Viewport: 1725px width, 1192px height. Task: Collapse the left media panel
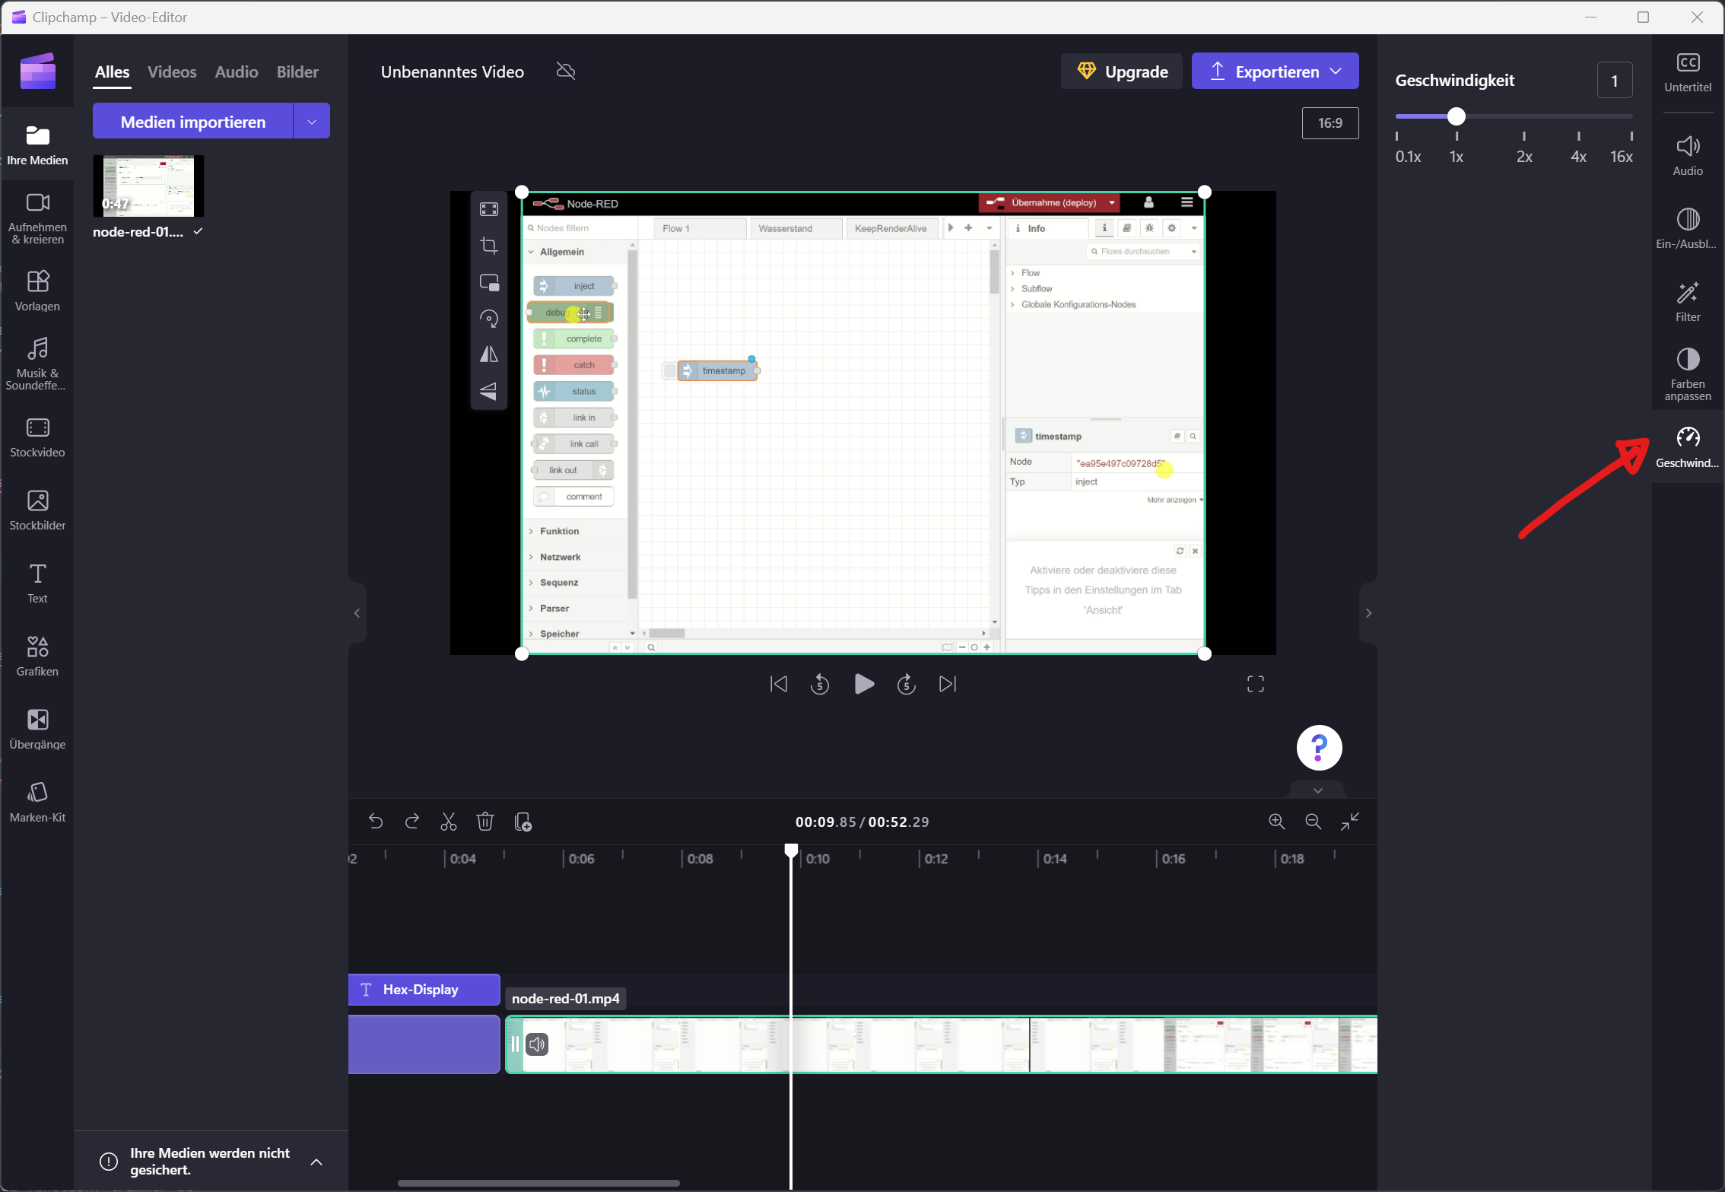tap(357, 613)
